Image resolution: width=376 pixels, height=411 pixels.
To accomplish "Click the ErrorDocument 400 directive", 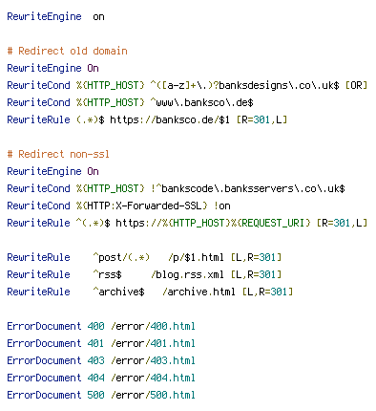I will pyautogui.click(x=55, y=326).
